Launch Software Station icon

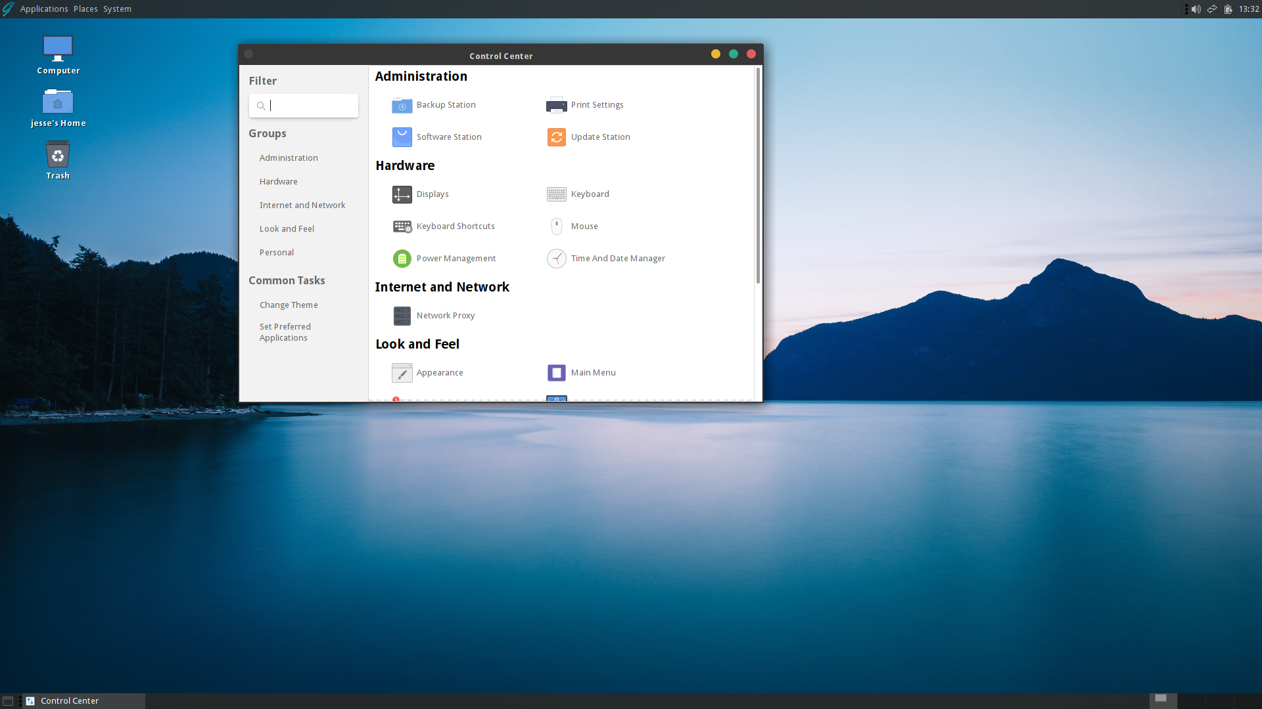(x=402, y=137)
